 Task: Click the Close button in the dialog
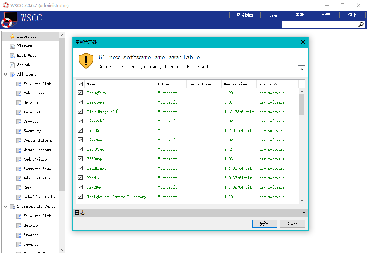point(292,224)
